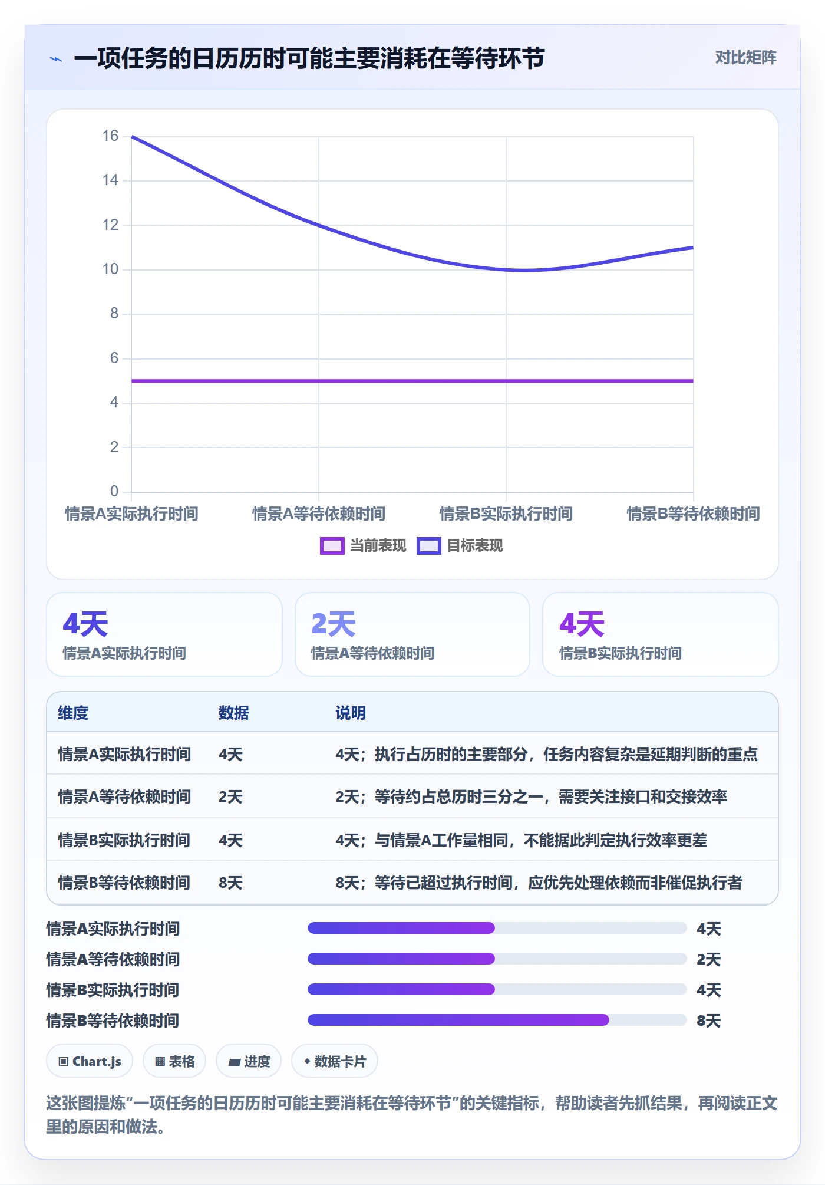Image resolution: width=825 pixels, height=1185 pixels.
Task: Toggle the 目标表现 legend swatch
Action: click(428, 546)
